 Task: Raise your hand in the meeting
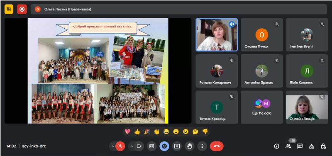click(x=190, y=146)
